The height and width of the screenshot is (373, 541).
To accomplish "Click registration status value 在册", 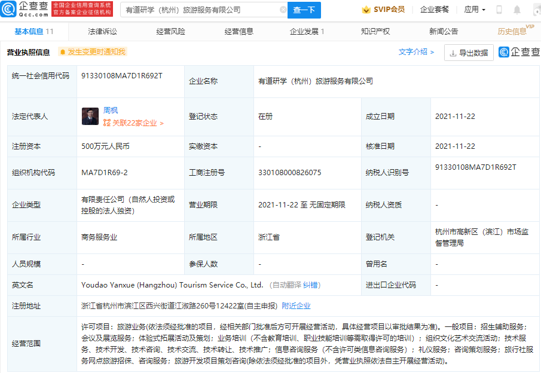I will tap(265, 117).
